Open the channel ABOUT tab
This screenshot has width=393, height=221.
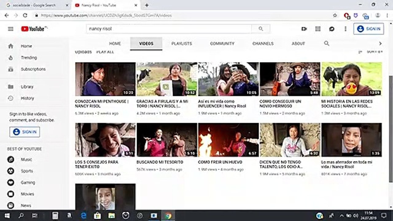click(x=298, y=44)
